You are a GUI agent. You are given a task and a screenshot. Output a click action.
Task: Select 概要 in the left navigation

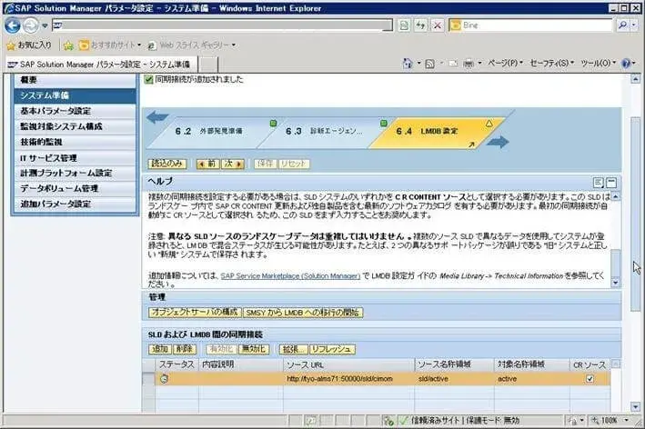pos(75,80)
